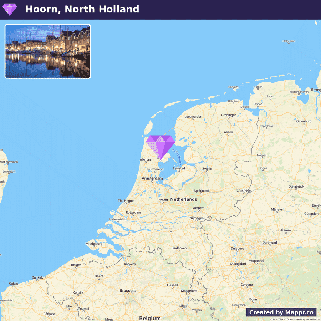Click the Lingen town label
This screenshot has height=321, width=321.
pos(263,168)
